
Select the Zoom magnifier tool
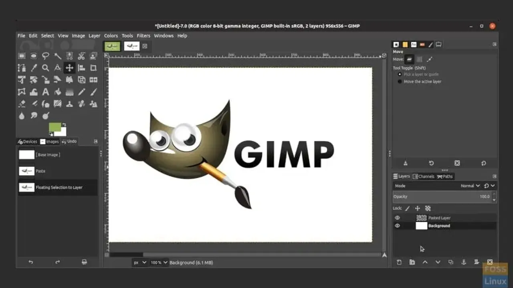click(x=46, y=68)
